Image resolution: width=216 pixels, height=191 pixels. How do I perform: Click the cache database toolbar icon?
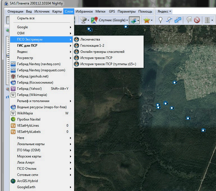207,20
